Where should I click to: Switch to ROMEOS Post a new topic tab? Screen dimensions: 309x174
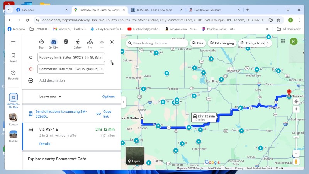coord(157,10)
